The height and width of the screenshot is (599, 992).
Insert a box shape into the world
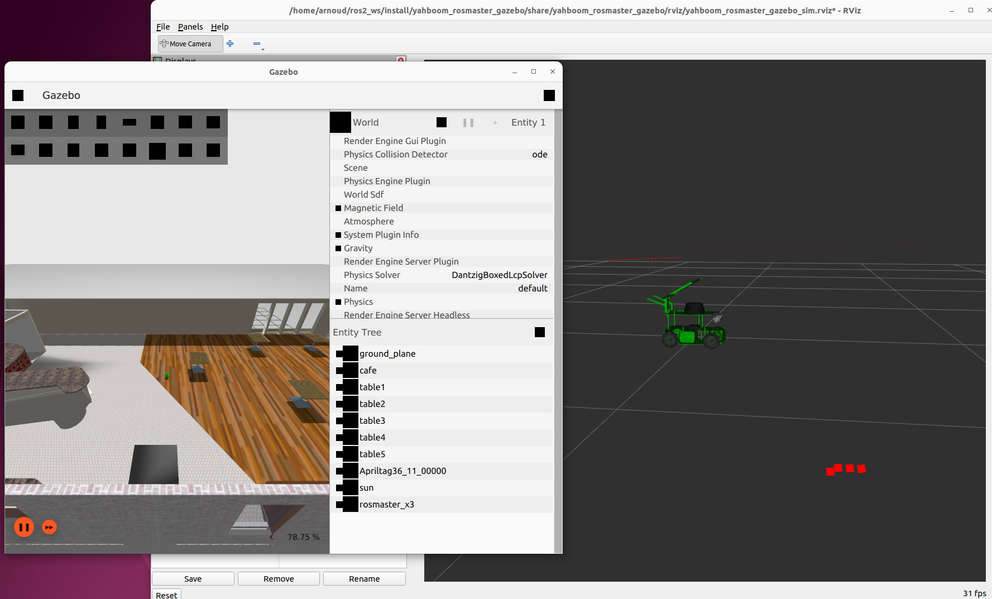[x=18, y=122]
